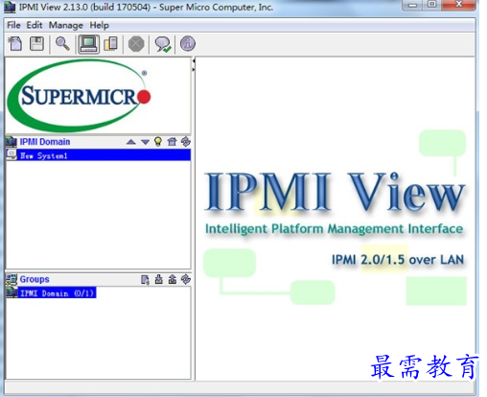Click the home icon in IPMI Domain header
The image size is (487, 397).
pyautogui.click(x=172, y=141)
